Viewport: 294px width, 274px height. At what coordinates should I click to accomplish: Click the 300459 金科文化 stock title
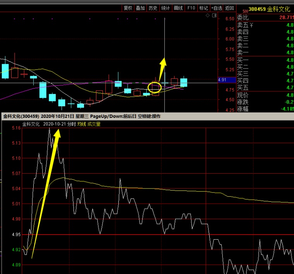click(270, 9)
